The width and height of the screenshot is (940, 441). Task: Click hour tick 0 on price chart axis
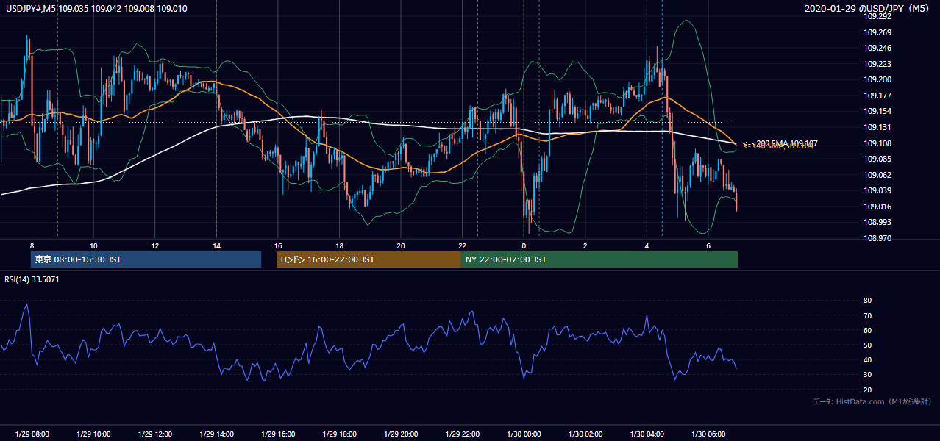(524, 245)
